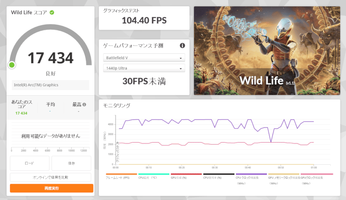Click the pink GPUクロック周波数 legend entry
Screen dimensions: 346x200
click(x=316, y=177)
